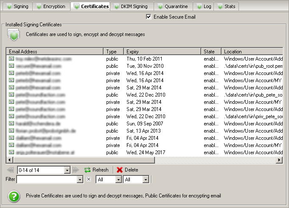This screenshot has width=289, height=208.
Task: Sort by Expiry column header
Action: pyautogui.click(x=162, y=52)
